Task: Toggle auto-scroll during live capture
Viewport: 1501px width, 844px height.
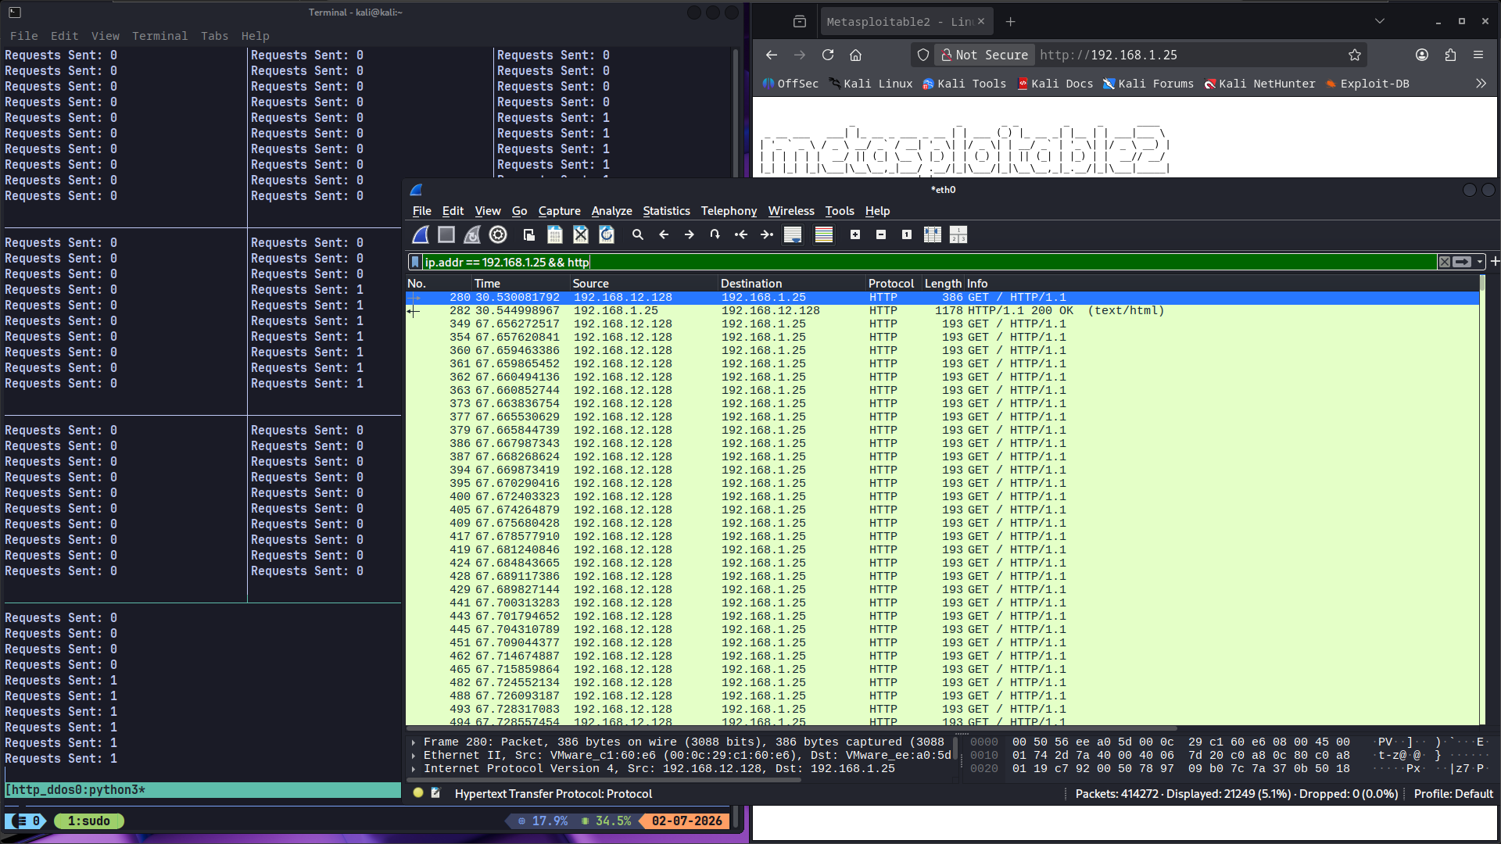Action: tap(793, 234)
